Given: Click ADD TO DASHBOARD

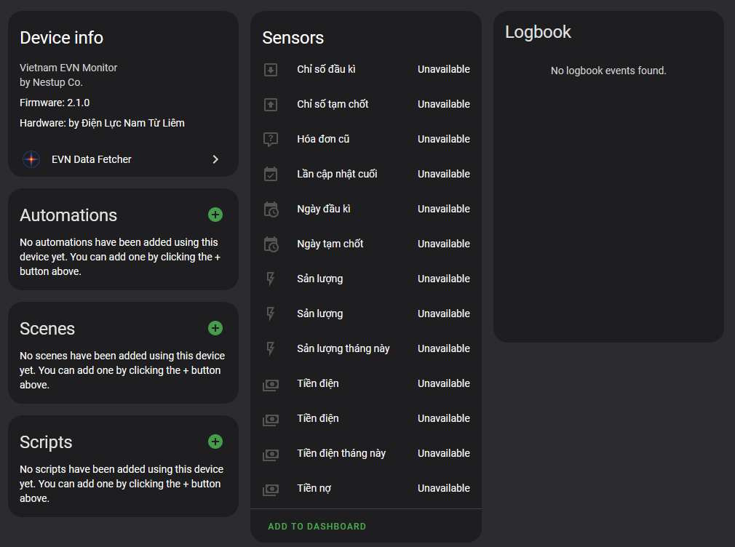Looking at the screenshot, I should coord(317,526).
